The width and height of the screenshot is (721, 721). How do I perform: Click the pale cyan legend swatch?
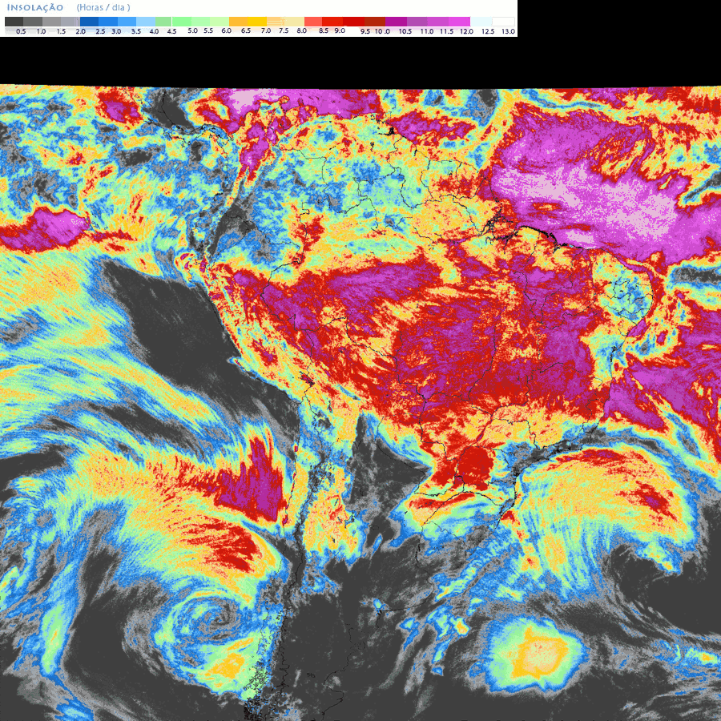(x=481, y=22)
